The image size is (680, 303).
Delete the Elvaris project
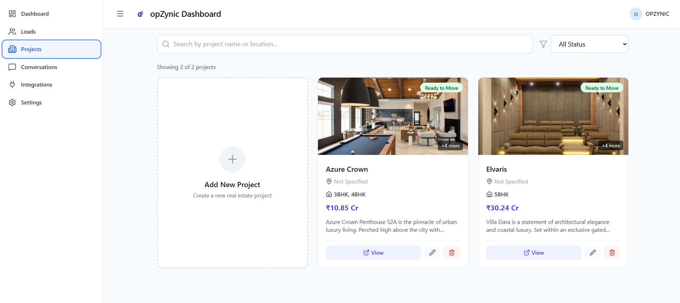tap(612, 253)
